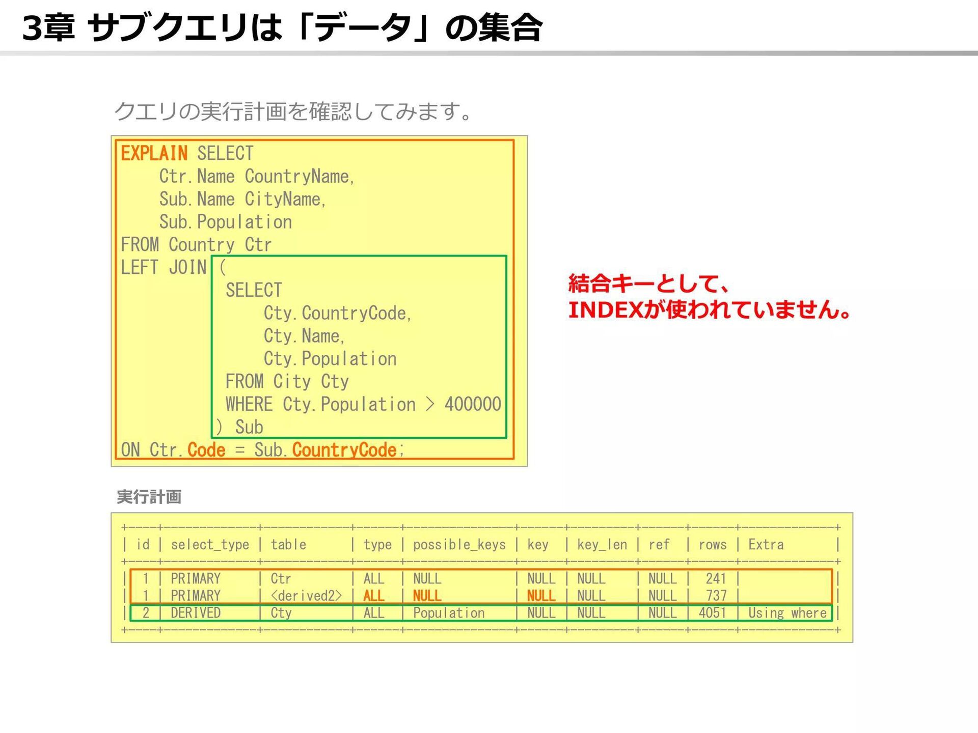Click 'FROM City Cty' in subquery
978x733 pixels.
(x=287, y=381)
